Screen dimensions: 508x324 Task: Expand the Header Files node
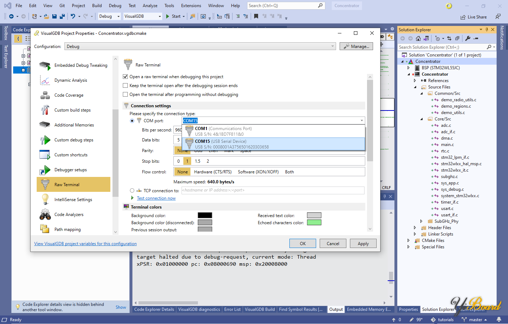point(415,228)
